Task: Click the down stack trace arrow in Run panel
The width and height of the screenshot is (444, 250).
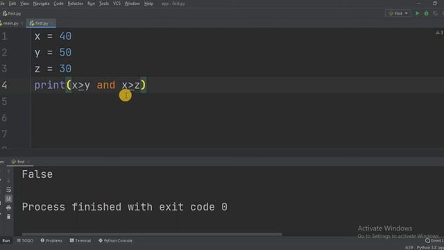Action: pyautogui.click(x=8, y=181)
